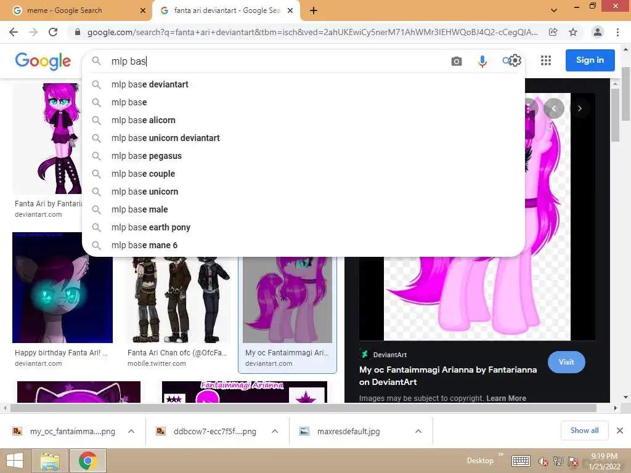Open the tab search dropdown arrow
Viewport: 631px width, 473px height.
tap(554, 10)
